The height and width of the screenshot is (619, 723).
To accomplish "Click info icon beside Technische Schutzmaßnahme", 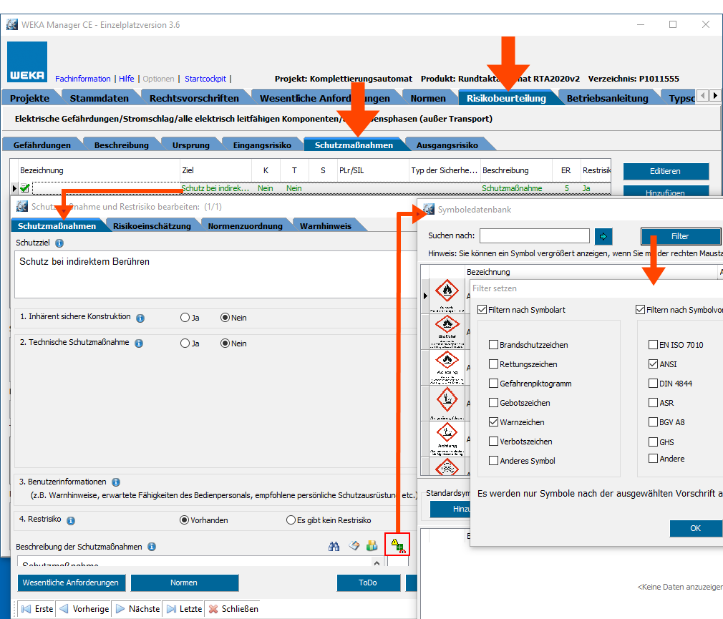I will [x=139, y=343].
